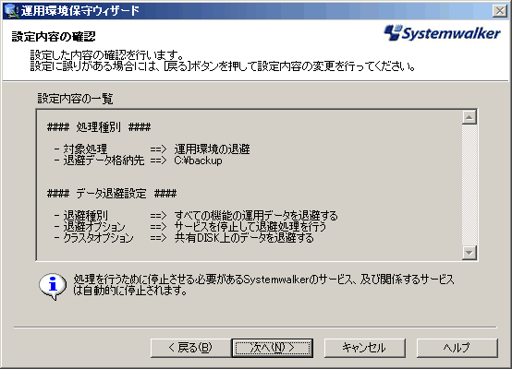This screenshot has height=369, width=512.
Task: Click the 退避オプション label
Action: pos(94,227)
